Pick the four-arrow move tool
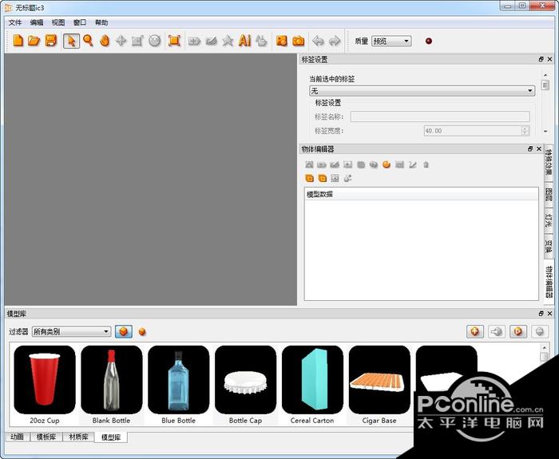This screenshot has height=459, width=559. (121, 41)
